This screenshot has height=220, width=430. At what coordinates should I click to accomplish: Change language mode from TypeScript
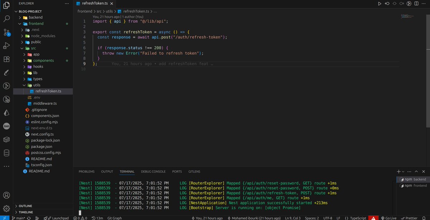(x=358, y=218)
